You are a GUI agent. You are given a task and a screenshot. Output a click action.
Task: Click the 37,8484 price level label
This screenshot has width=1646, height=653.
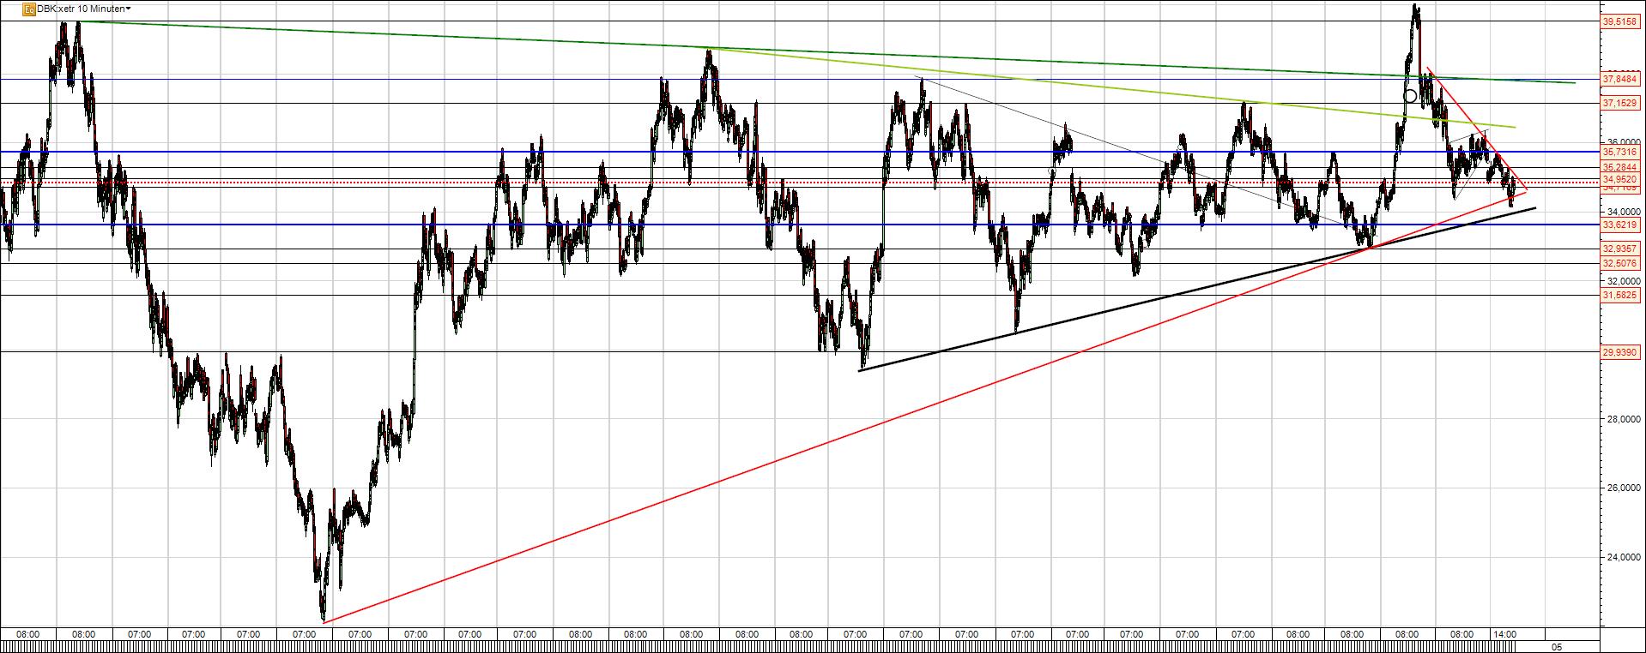point(1620,79)
